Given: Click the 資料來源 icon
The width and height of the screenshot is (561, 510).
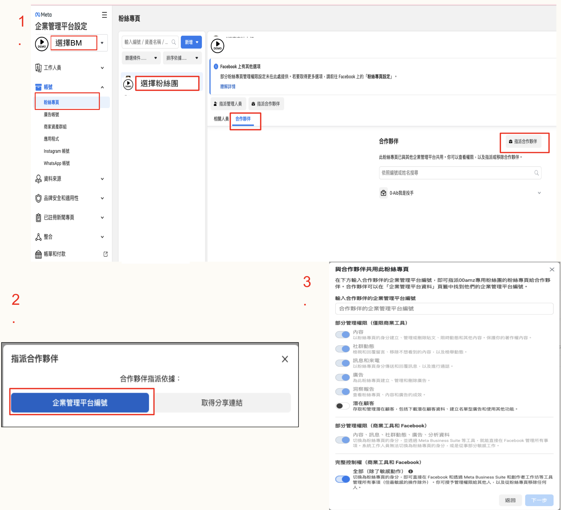Looking at the screenshot, I should (x=38, y=179).
